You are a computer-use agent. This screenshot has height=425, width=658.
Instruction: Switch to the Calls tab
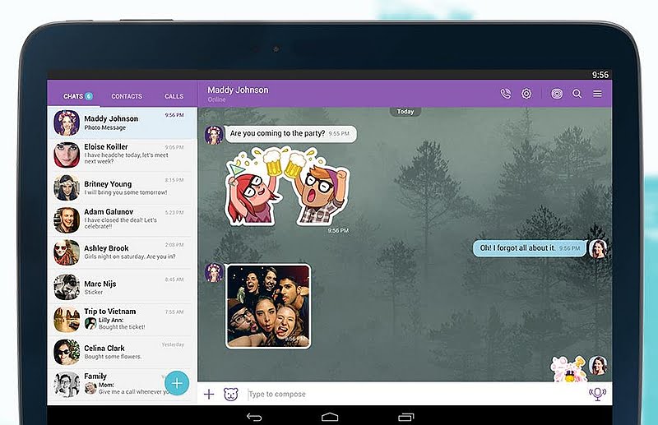(x=174, y=96)
